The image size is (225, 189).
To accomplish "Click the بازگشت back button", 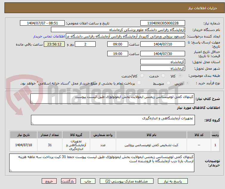I will click(69, 181).
